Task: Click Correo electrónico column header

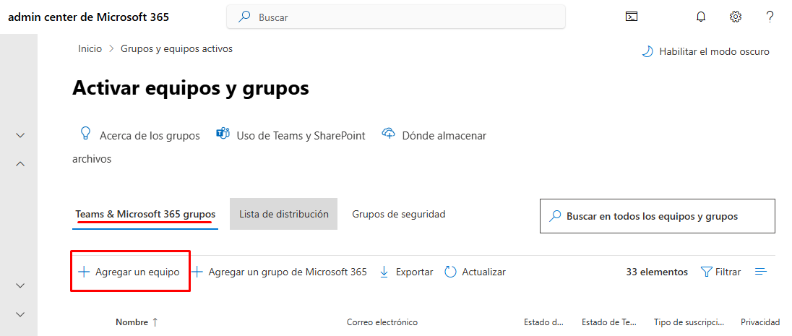Action: [x=382, y=322]
